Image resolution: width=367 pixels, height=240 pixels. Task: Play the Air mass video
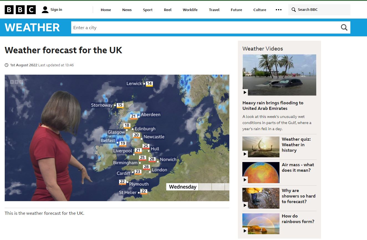coord(261,173)
